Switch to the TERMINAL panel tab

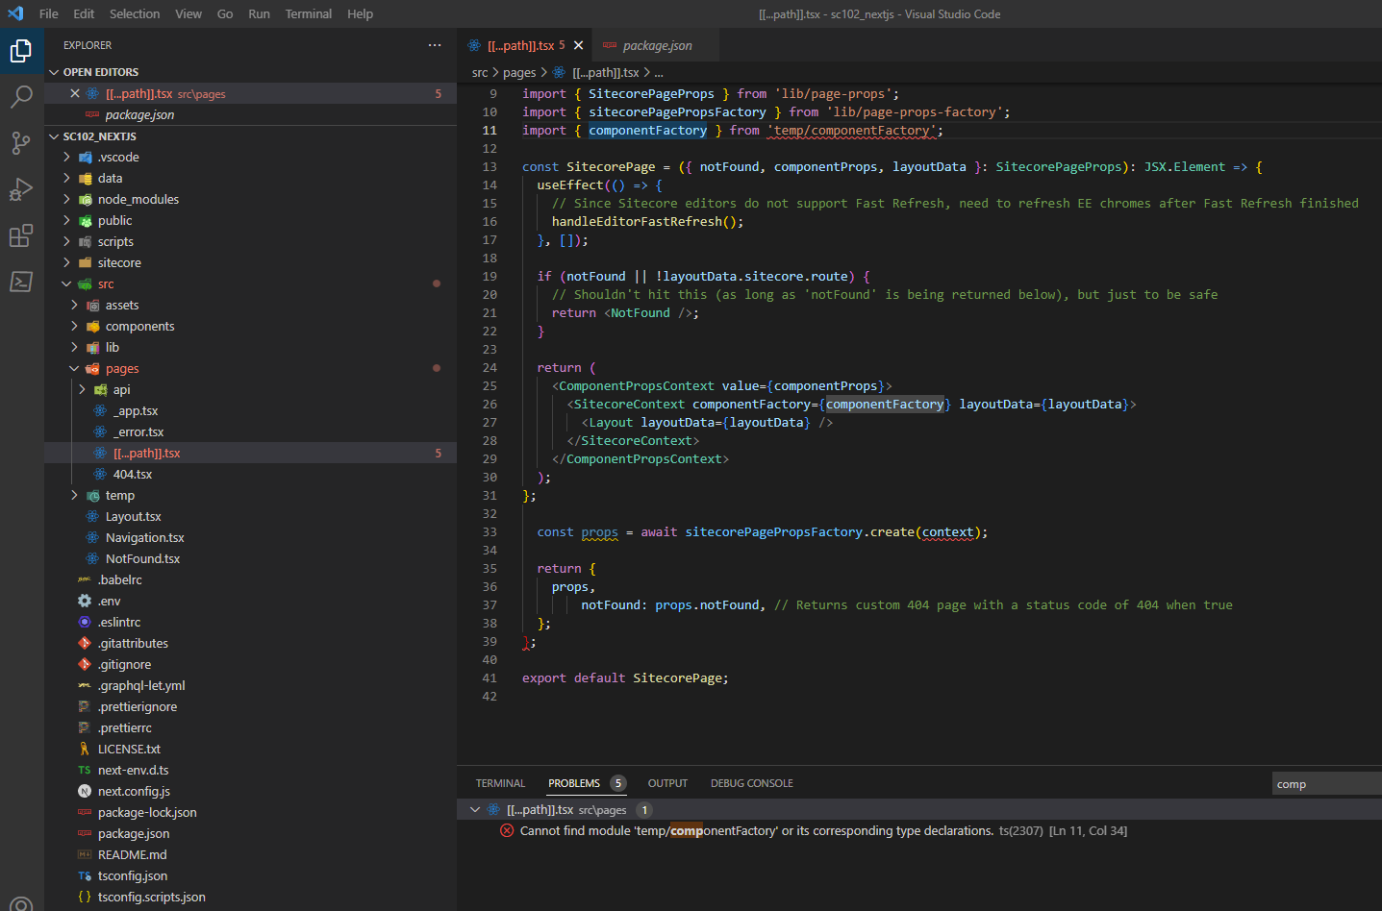click(500, 783)
